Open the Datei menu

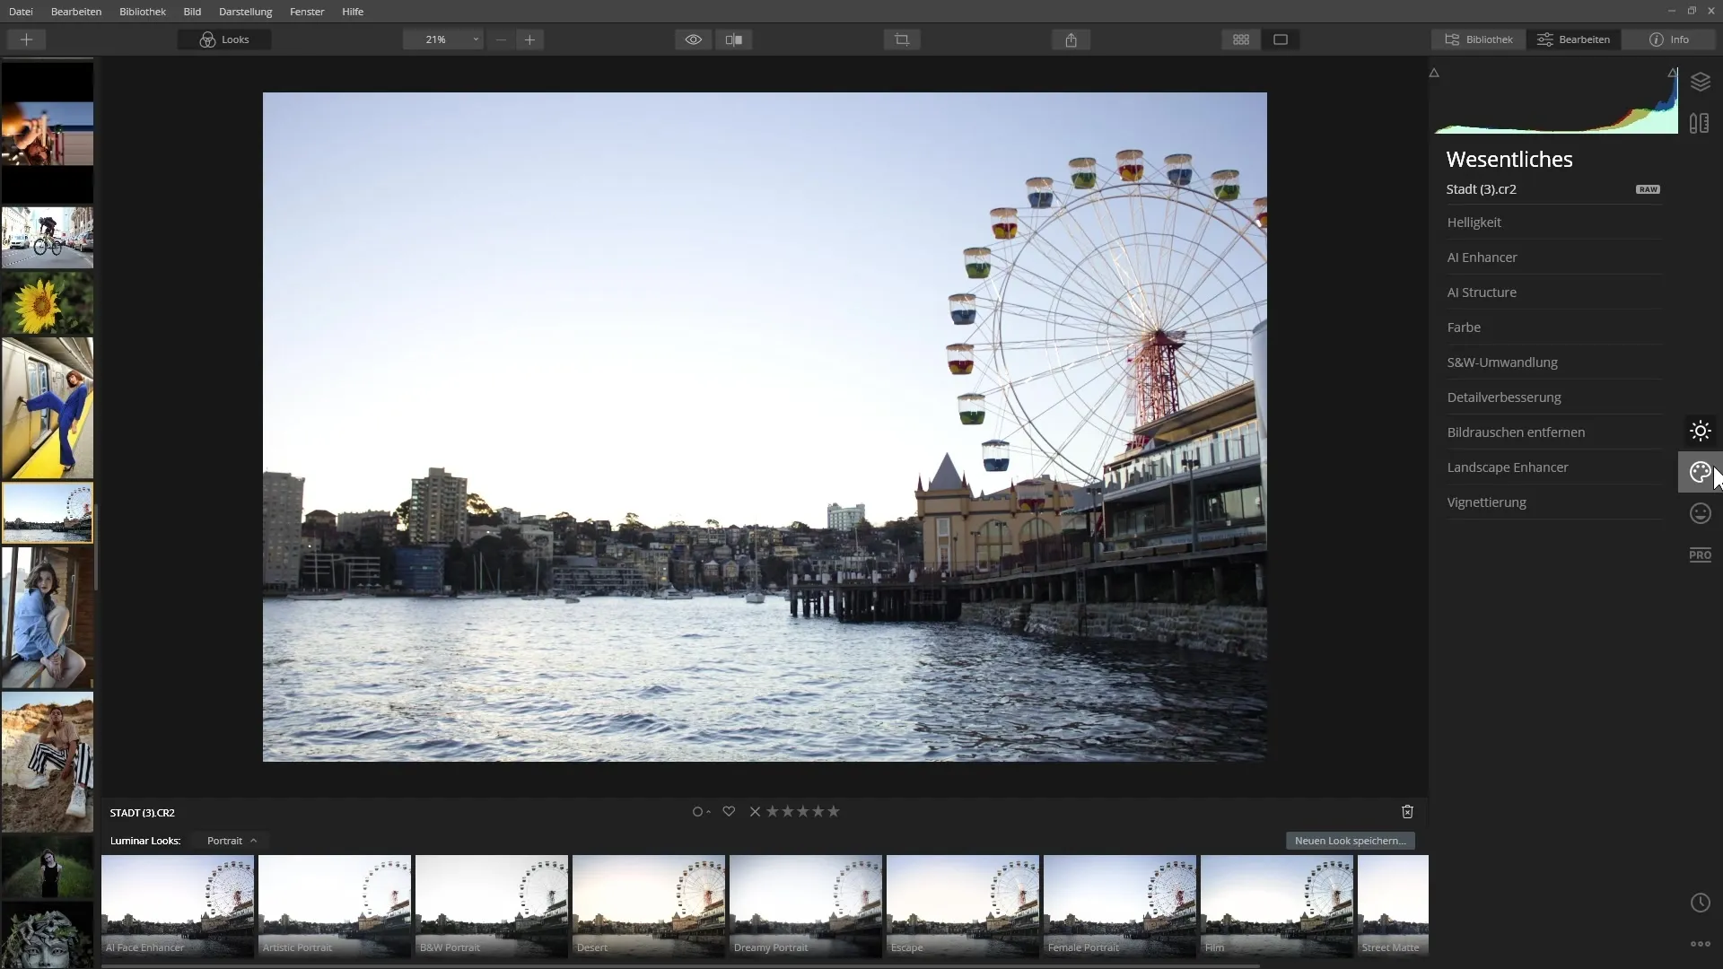coord(21,12)
